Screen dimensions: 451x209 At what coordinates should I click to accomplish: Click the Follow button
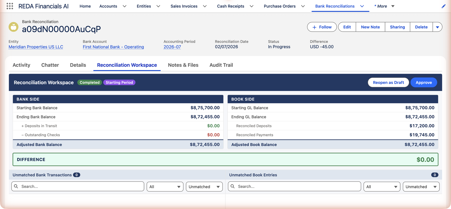coord(322,27)
